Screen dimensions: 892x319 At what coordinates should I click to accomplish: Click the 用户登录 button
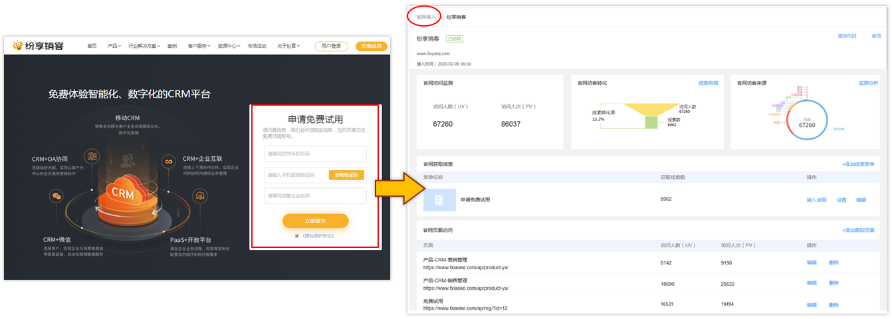point(331,46)
